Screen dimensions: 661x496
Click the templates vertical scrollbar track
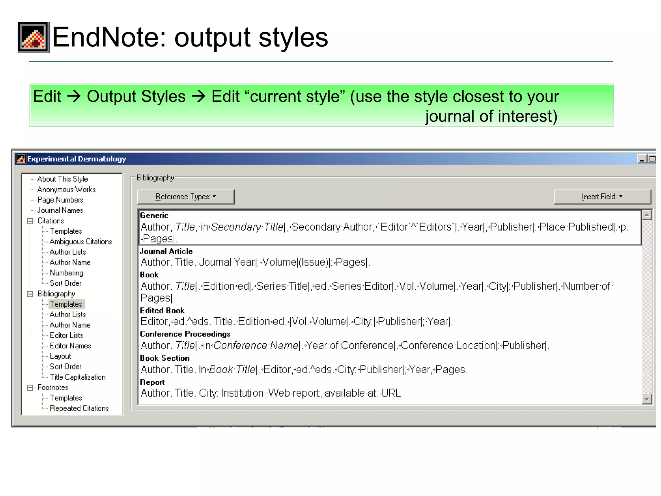(x=647, y=307)
